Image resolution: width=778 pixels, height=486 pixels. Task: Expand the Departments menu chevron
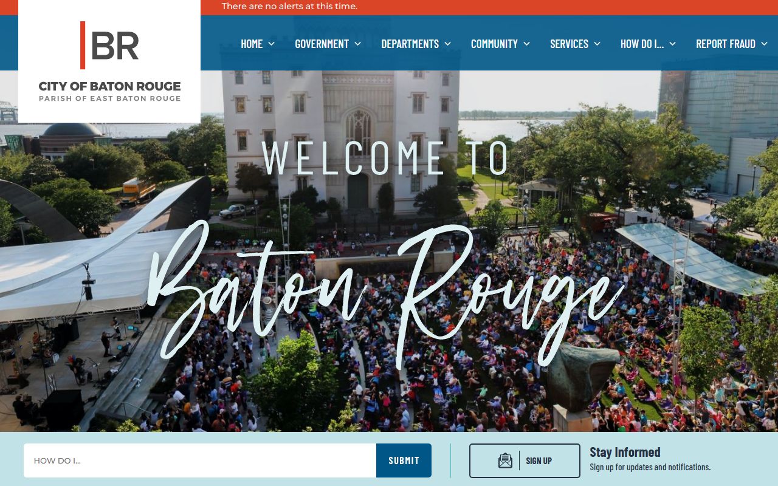(x=448, y=44)
